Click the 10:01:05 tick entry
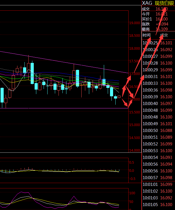Image resolution: width=175 pixels, height=210 pixels. tap(158, 204)
